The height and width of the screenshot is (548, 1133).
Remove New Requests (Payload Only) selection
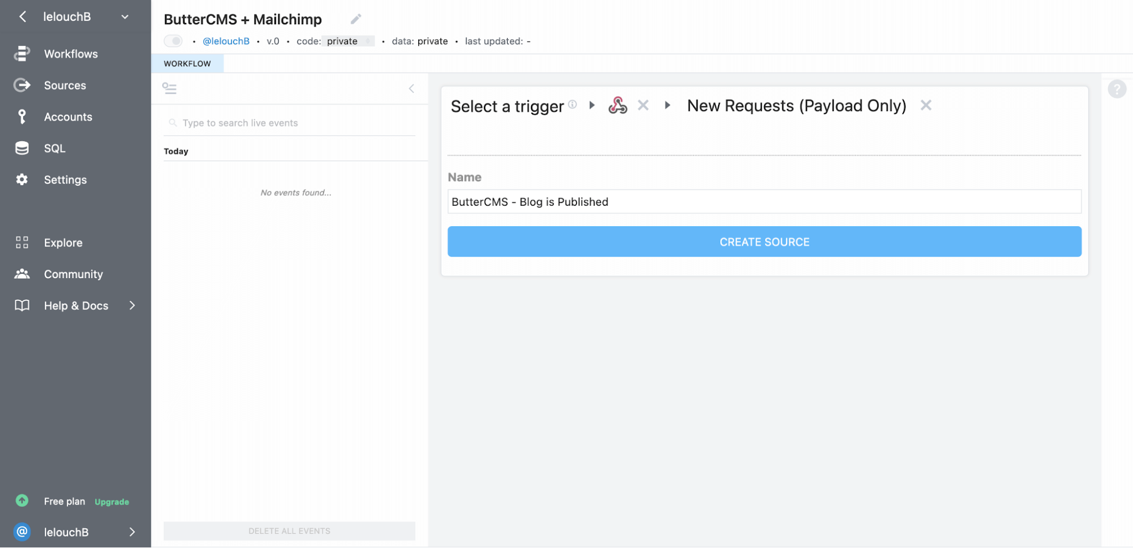(926, 105)
